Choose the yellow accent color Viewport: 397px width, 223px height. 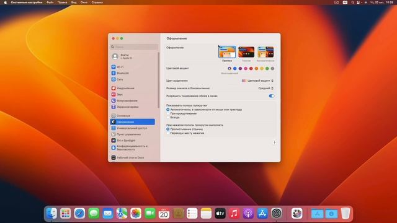tap(262, 69)
